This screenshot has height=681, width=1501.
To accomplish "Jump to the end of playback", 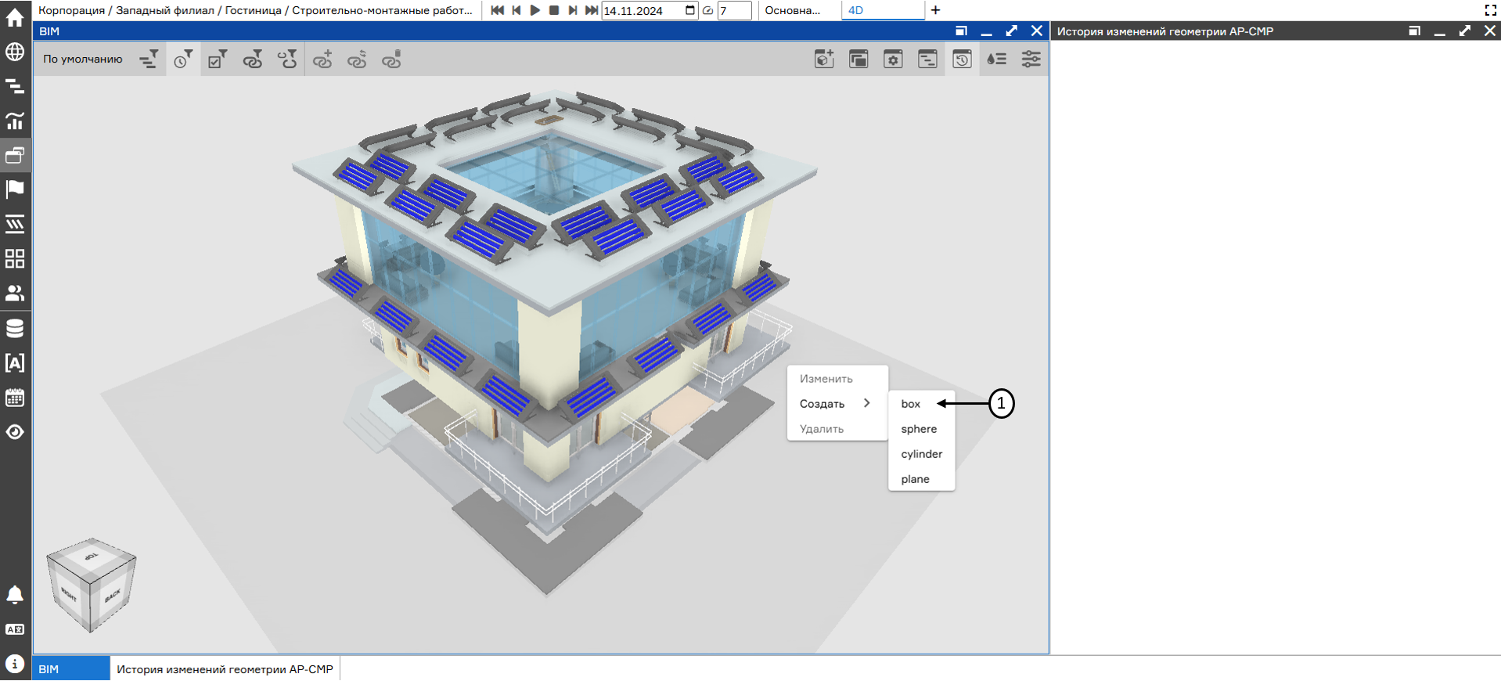I will (x=592, y=10).
